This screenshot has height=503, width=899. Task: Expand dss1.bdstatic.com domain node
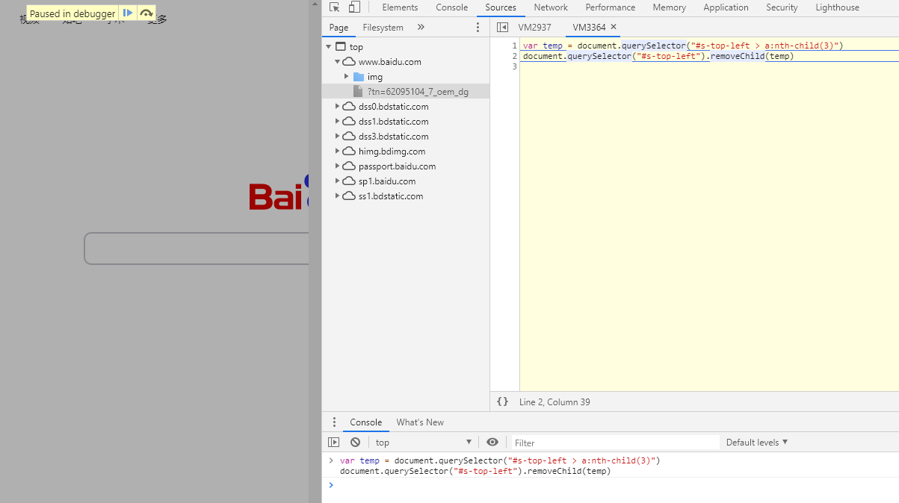337,122
